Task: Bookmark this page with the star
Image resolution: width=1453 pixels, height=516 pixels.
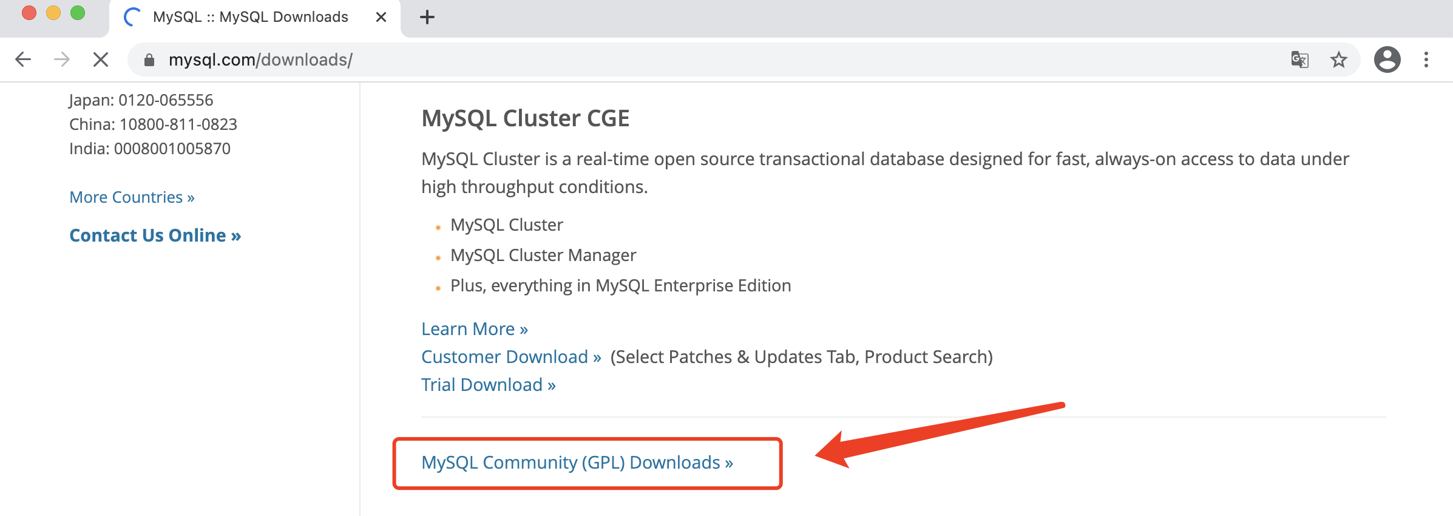Action: 1338,59
